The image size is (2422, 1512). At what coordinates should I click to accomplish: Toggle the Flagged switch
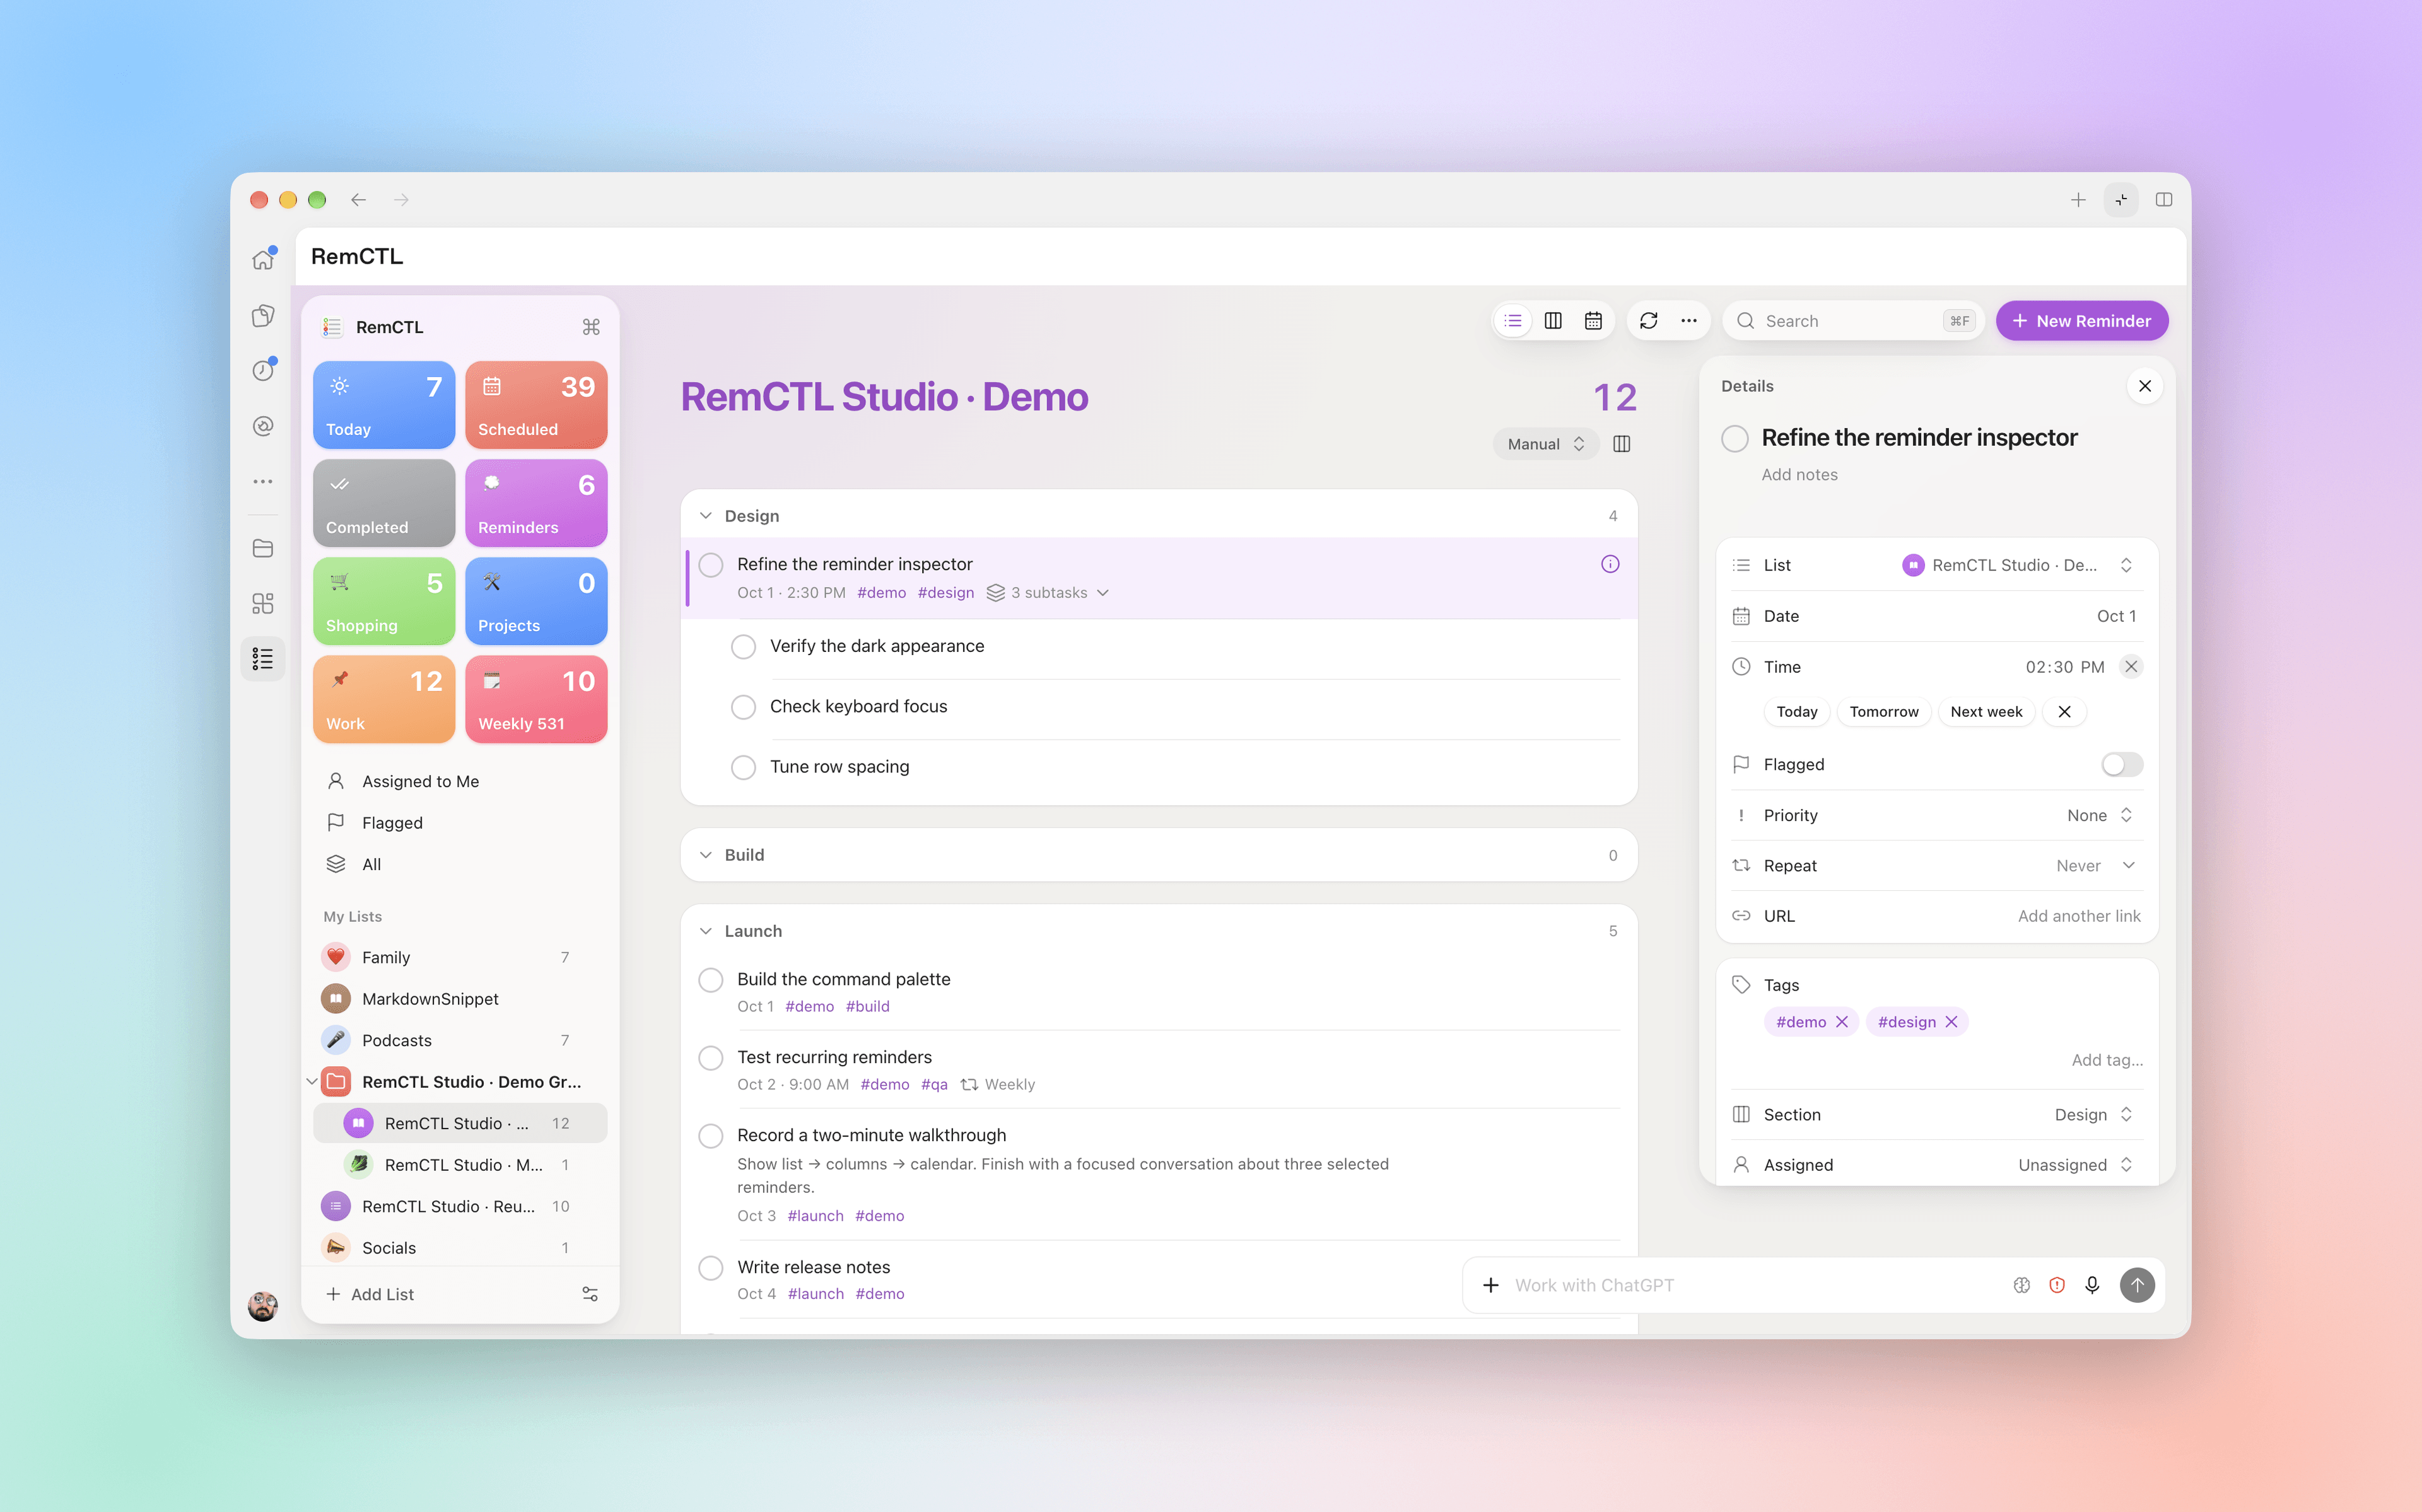pyautogui.click(x=2122, y=765)
